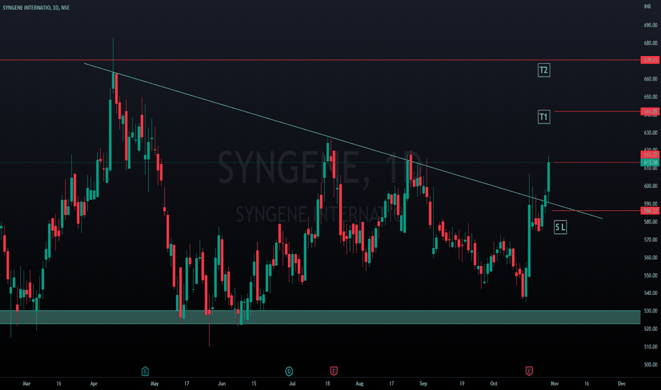661x390 pixels.
Task: Click the 550.00 price axis label
Action: 650,275
